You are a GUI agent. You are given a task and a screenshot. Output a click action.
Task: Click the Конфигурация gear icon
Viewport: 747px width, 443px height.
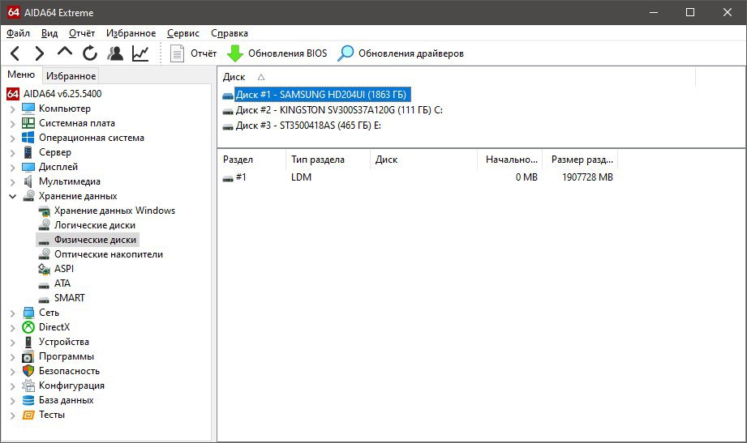[x=28, y=385]
